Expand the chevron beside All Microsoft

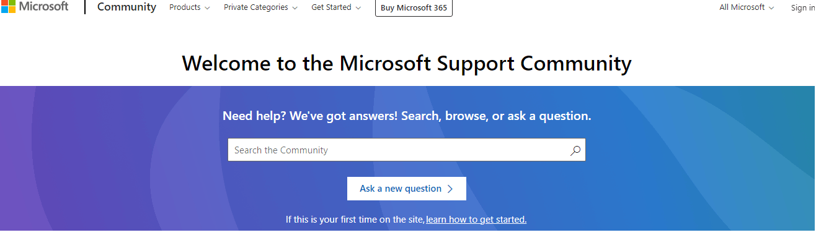(x=771, y=8)
